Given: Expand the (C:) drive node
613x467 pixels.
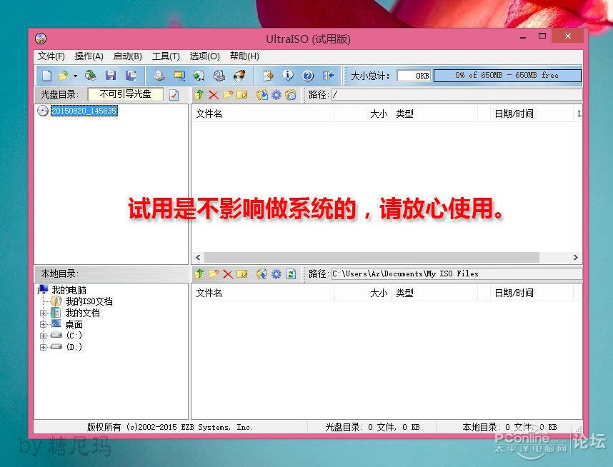Looking at the screenshot, I should [x=43, y=335].
